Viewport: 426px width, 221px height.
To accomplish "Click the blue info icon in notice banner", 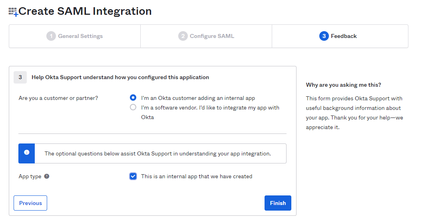I will coord(27,152).
